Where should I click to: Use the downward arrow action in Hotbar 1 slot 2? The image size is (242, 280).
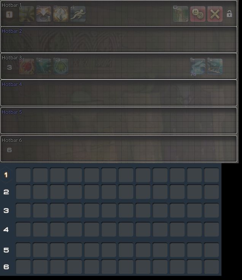pos(44,14)
